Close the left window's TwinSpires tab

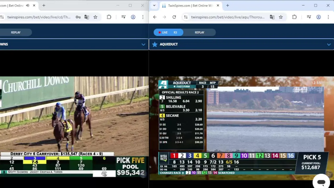point(34,5)
